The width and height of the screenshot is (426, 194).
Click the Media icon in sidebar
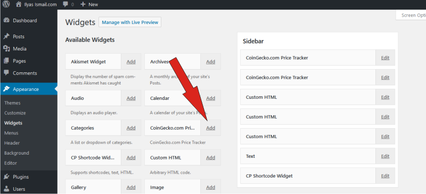coord(6,48)
